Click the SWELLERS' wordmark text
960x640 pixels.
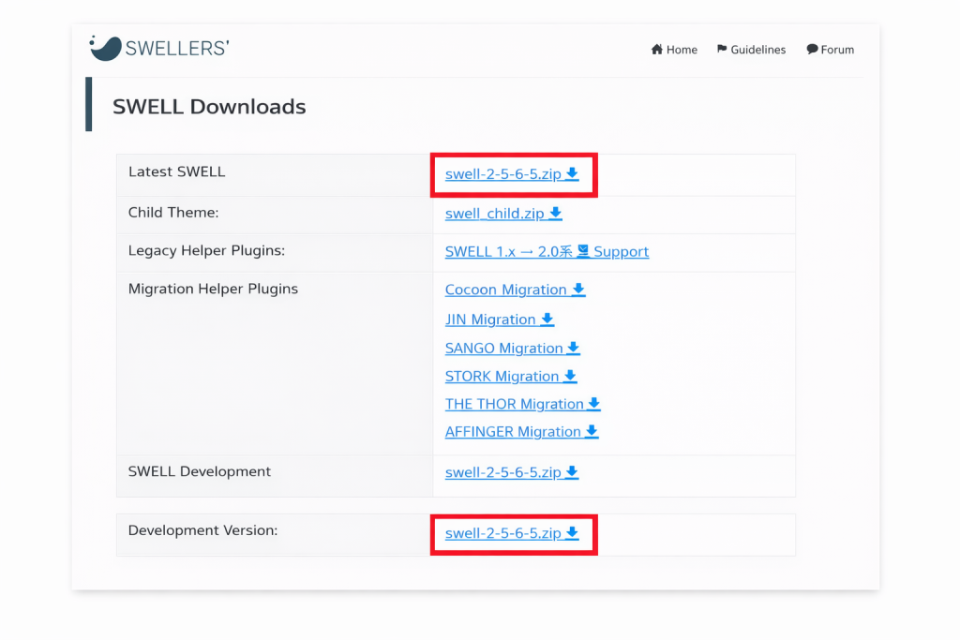tap(177, 48)
